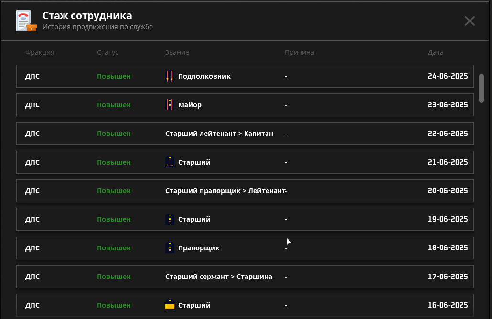Screen dimensions: 492x319
Task: Click the Звание column header
Action: pyautogui.click(x=177, y=52)
